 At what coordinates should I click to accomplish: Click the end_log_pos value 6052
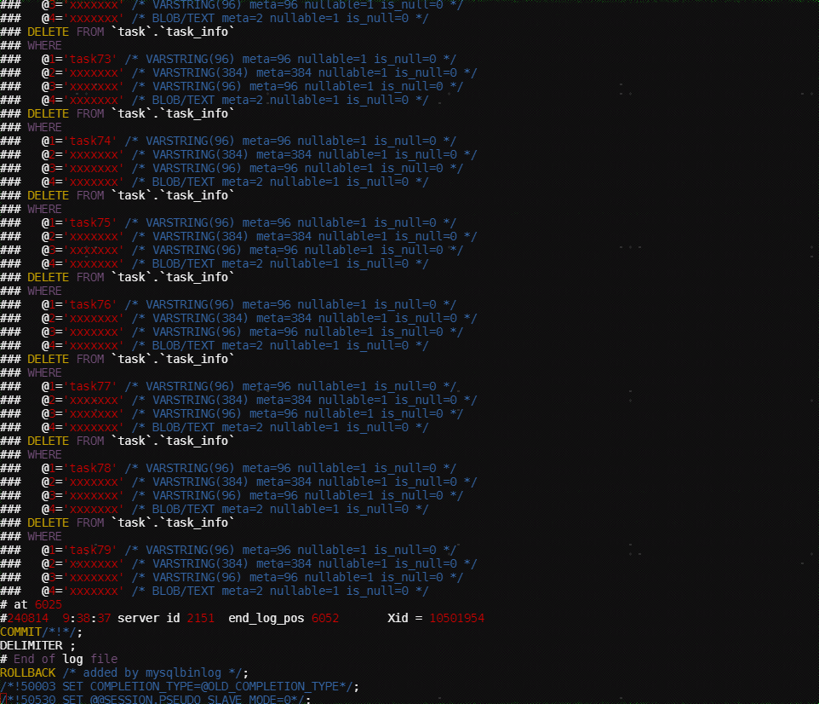(325, 618)
